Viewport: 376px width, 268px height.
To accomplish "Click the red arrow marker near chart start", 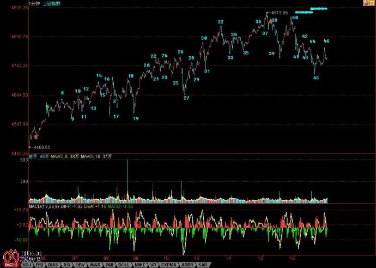I will tap(35, 138).
